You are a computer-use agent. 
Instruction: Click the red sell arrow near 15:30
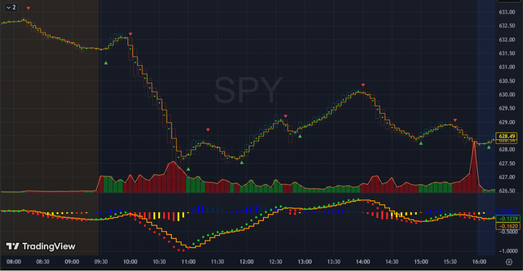click(455, 120)
